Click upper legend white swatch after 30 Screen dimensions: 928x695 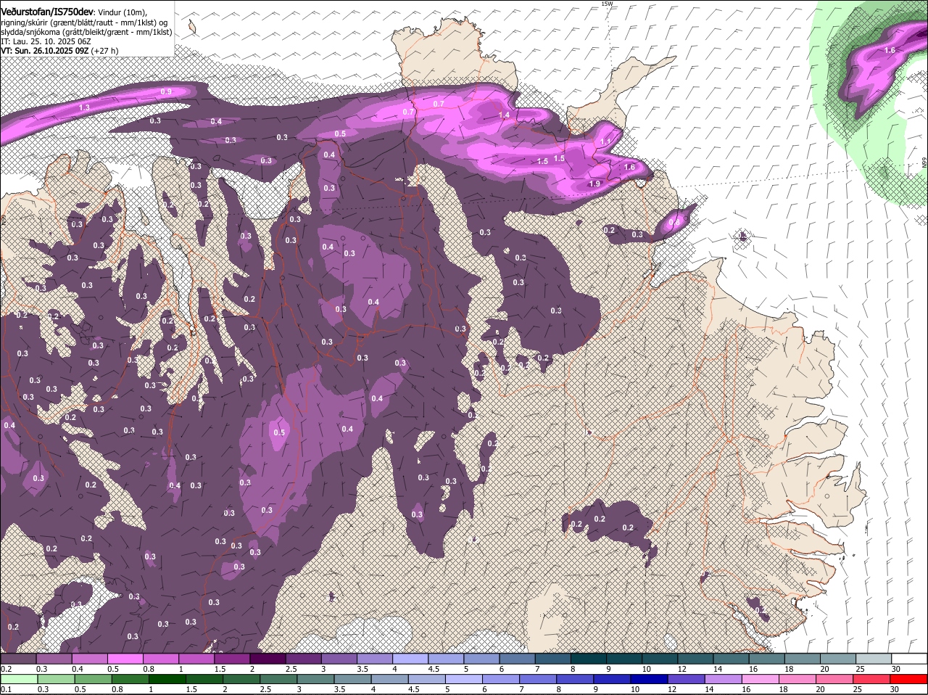(x=909, y=659)
